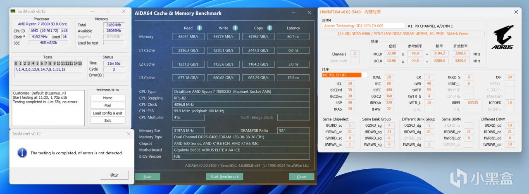Image resolution: width=529 pixels, height=194 pixels.
Task: Click the BIOS Version F3b field
Action: click(241, 156)
